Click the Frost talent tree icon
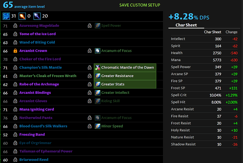Screen dimensions: 243x163 37,16
